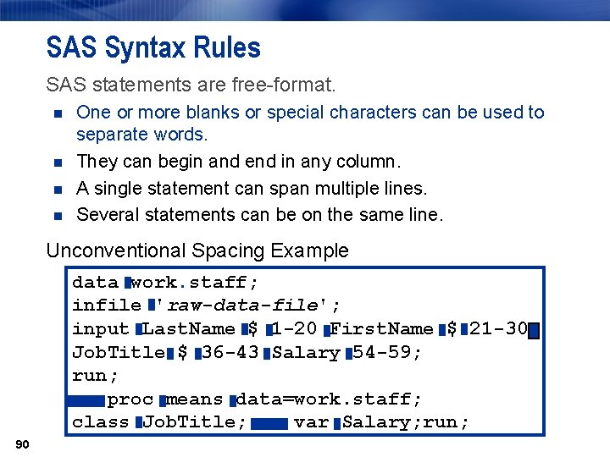Click the sentence 'SAS statements are free-format.'
Viewport: 610px width, 457px height.
[191, 85]
